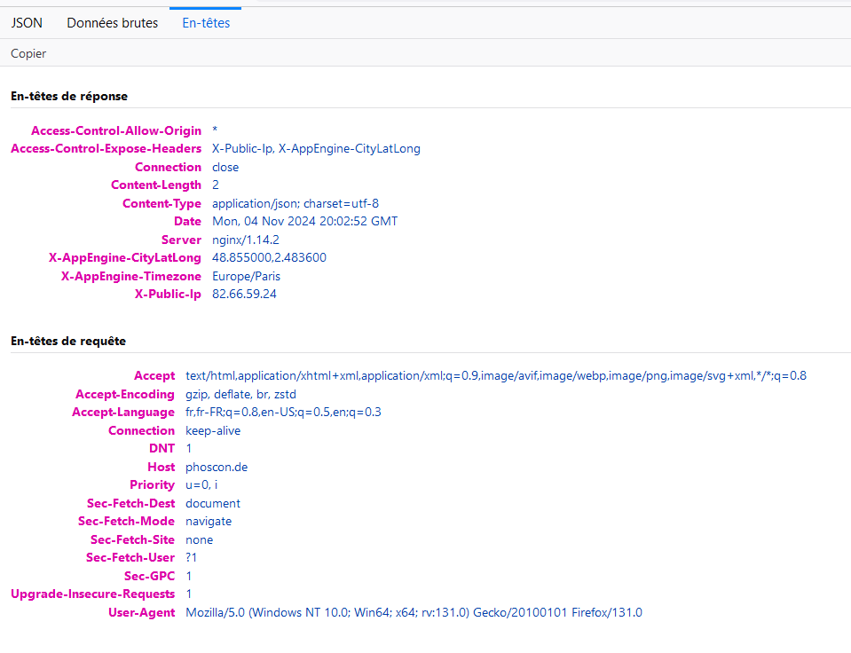Viewport: 851px width, 653px height.
Task: Click the Date header value
Action: [x=304, y=221]
